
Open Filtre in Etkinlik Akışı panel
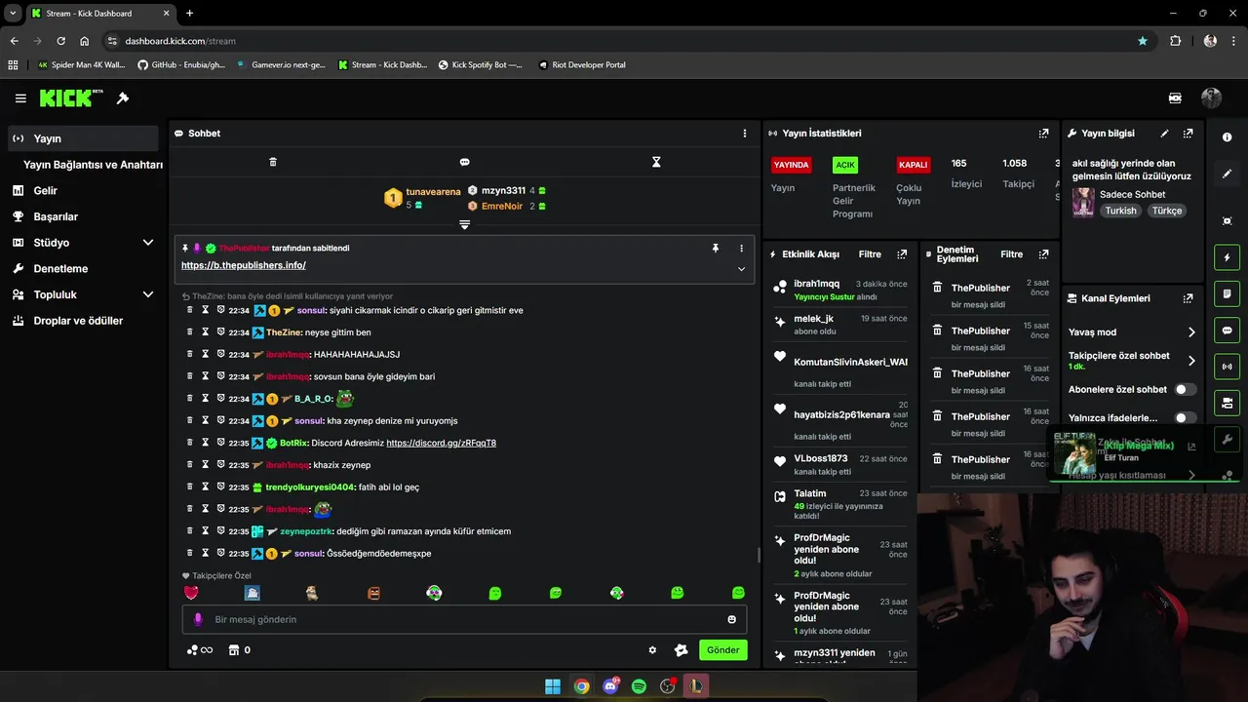pyautogui.click(x=870, y=254)
